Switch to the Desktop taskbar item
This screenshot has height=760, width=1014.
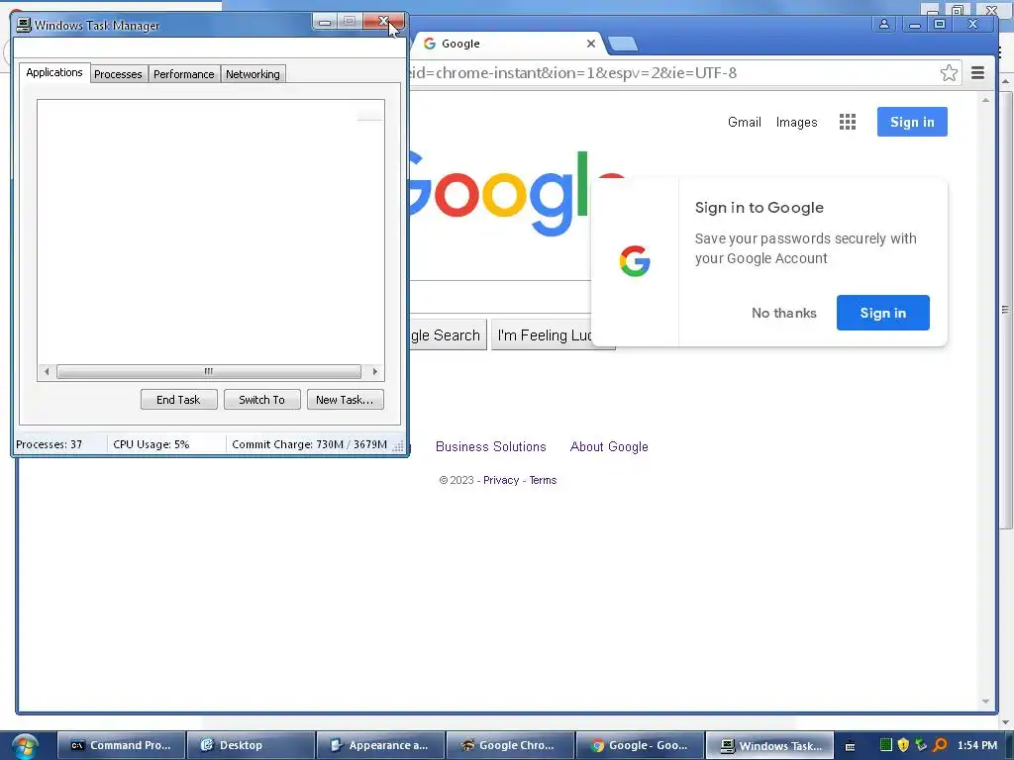[x=251, y=745]
